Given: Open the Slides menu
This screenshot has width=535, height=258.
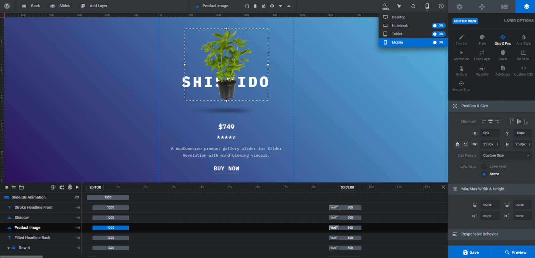Looking at the screenshot, I should point(60,6).
